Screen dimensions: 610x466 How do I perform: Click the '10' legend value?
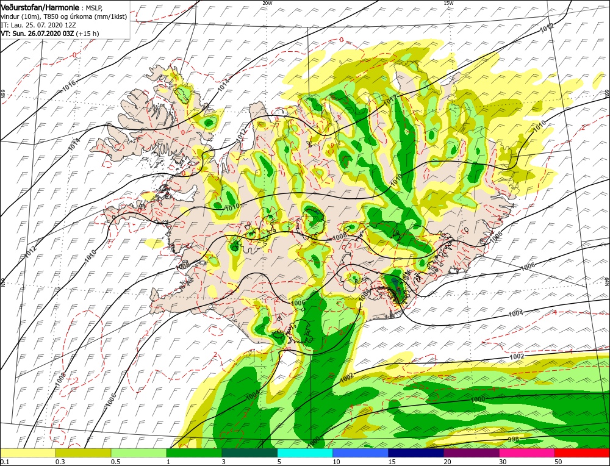(336, 461)
